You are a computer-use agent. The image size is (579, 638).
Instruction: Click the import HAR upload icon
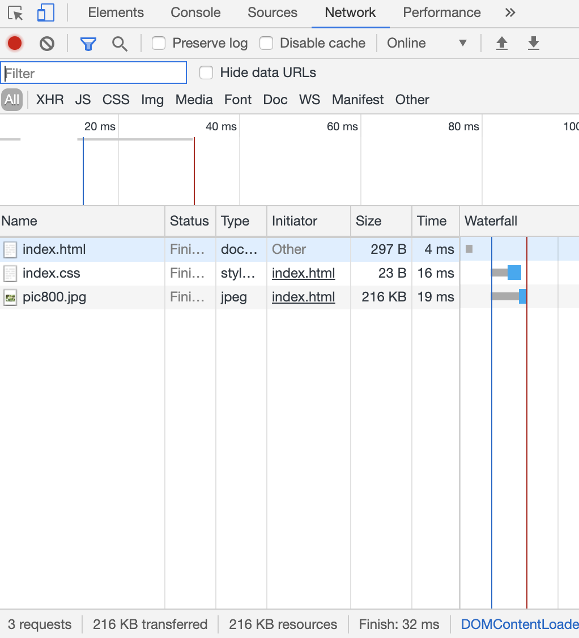501,43
